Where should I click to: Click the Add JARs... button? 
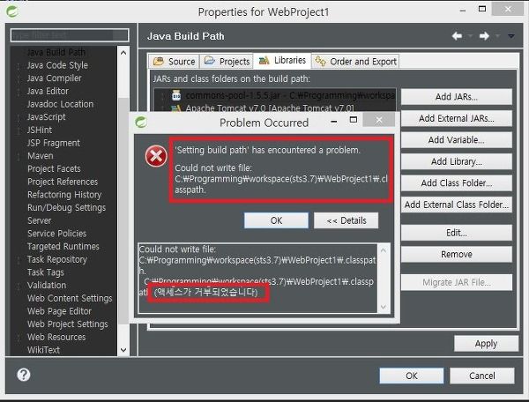[x=456, y=97]
